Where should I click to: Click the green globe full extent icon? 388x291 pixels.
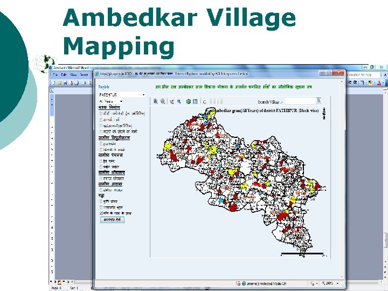click(189, 101)
